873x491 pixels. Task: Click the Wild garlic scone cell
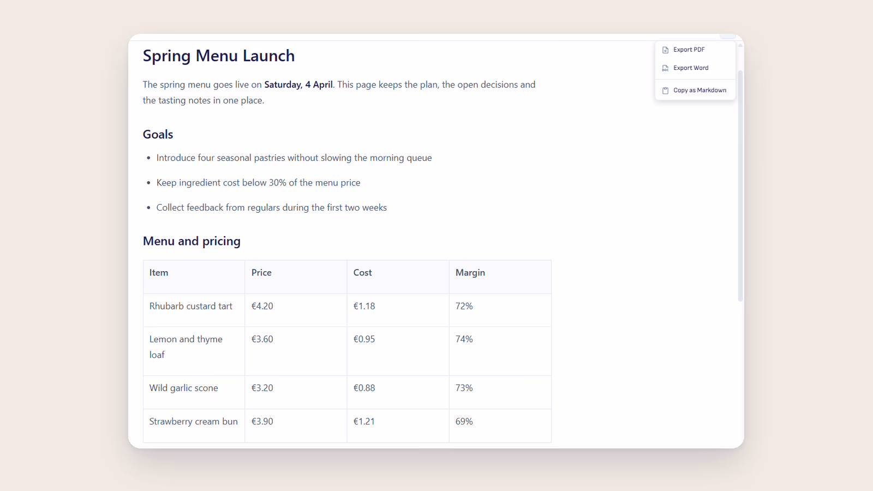[x=194, y=392]
